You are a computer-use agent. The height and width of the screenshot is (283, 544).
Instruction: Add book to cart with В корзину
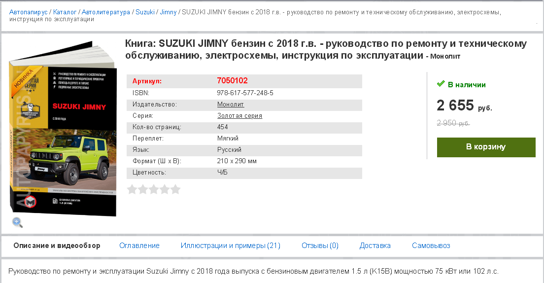point(486,147)
